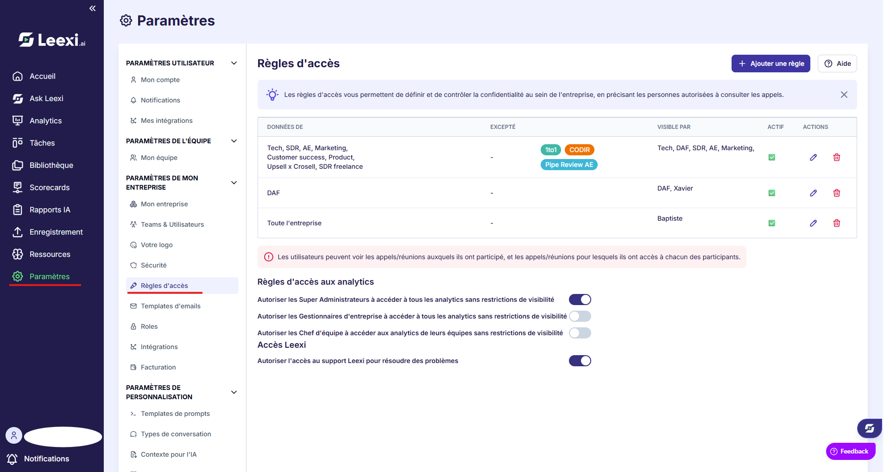The height and width of the screenshot is (472, 884).
Task: Open the Feedback button
Action: coord(850,451)
